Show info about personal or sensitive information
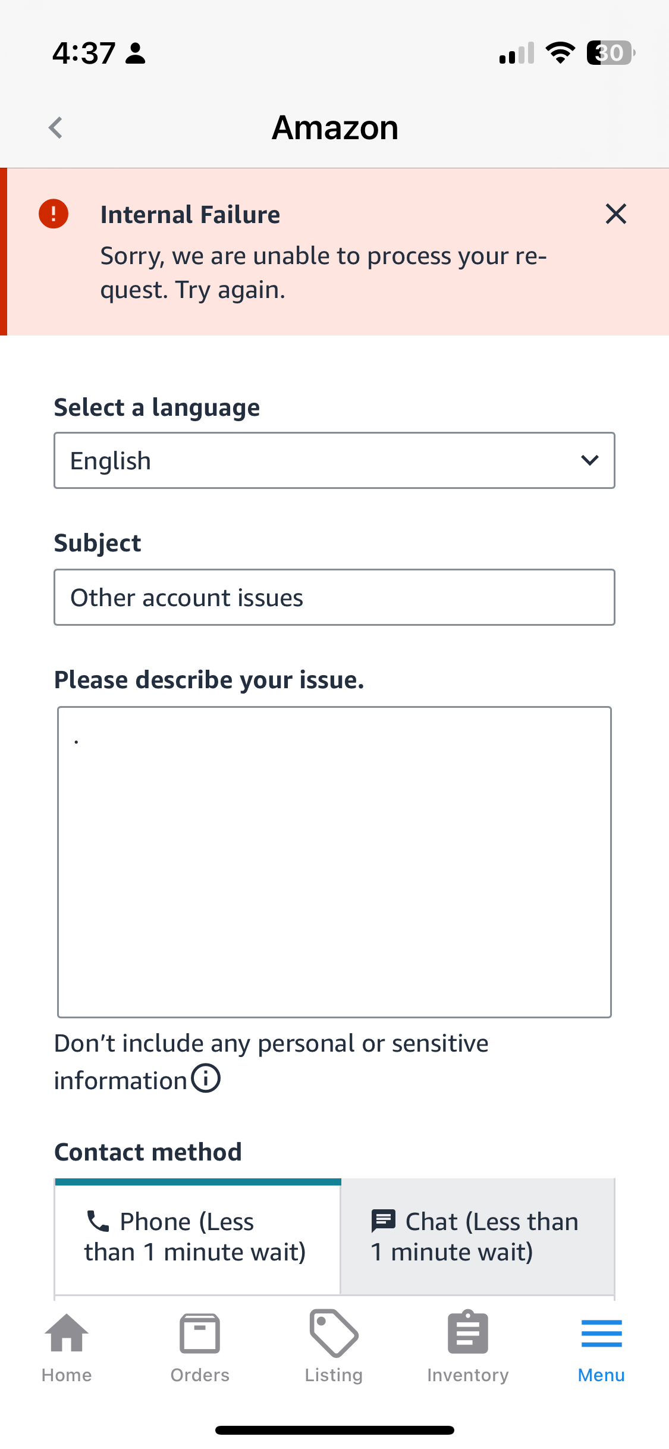669x1449 pixels. point(206,1078)
